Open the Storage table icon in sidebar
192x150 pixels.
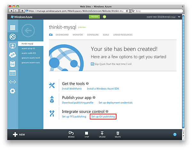pyautogui.click(x=12, y=73)
